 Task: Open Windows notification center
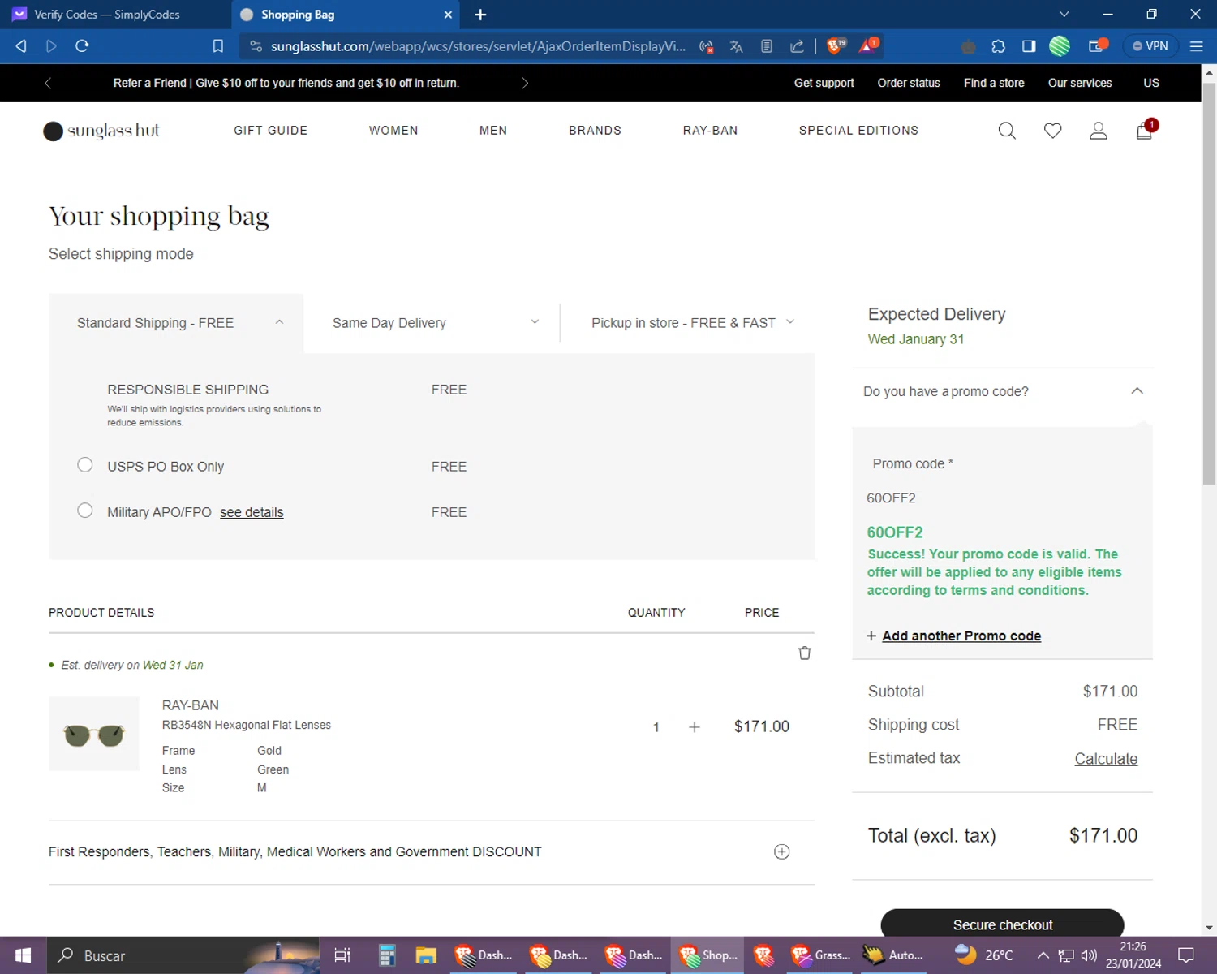click(x=1186, y=955)
